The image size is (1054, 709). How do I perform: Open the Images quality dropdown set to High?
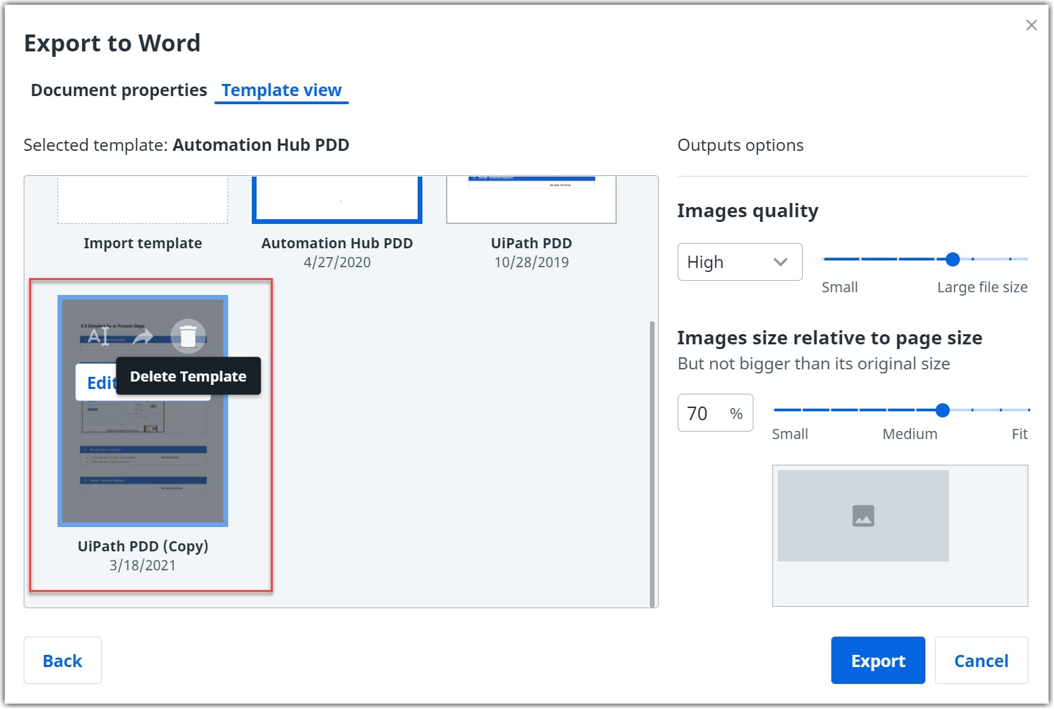pyautogui.click(x=740, y=262)
